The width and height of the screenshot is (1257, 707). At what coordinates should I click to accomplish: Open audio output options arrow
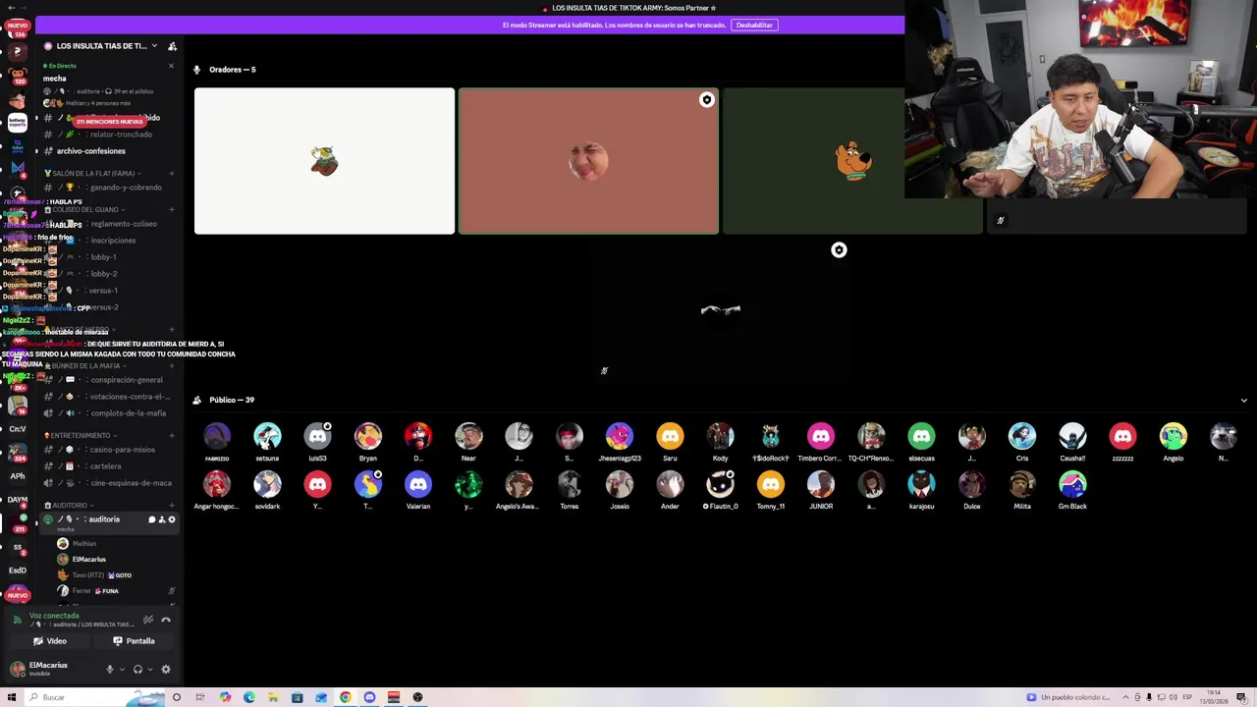click(x=149, y=670)
